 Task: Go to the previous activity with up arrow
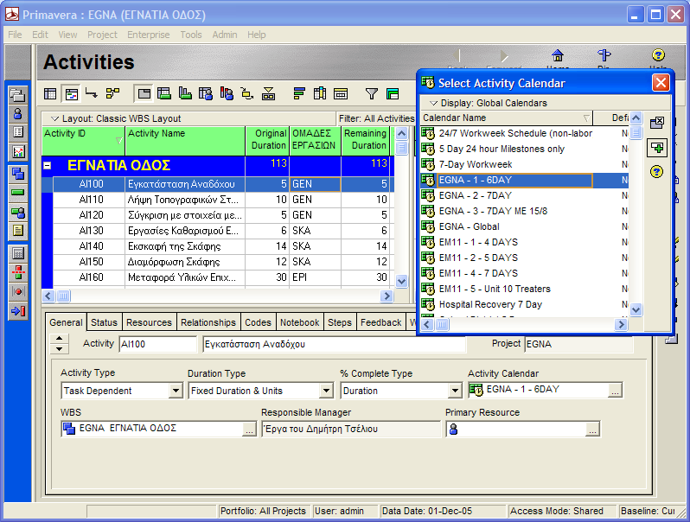tap(60, 339)
